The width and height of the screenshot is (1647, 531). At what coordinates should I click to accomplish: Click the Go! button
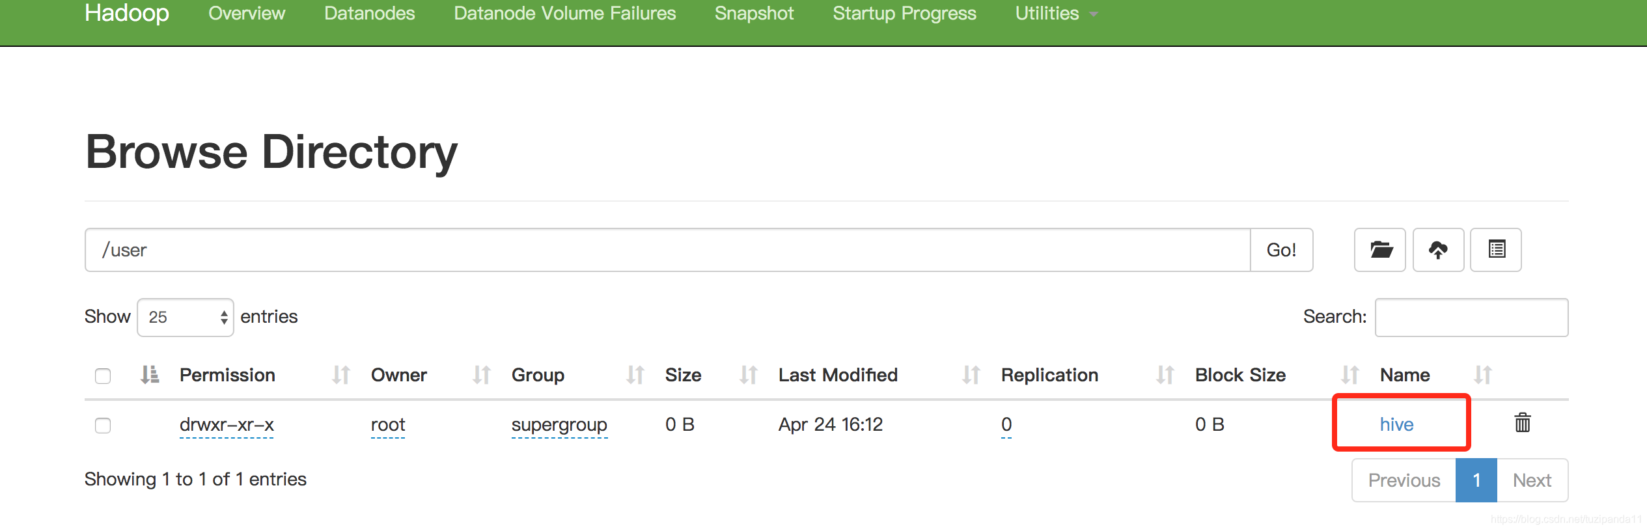coord(1281,250)
